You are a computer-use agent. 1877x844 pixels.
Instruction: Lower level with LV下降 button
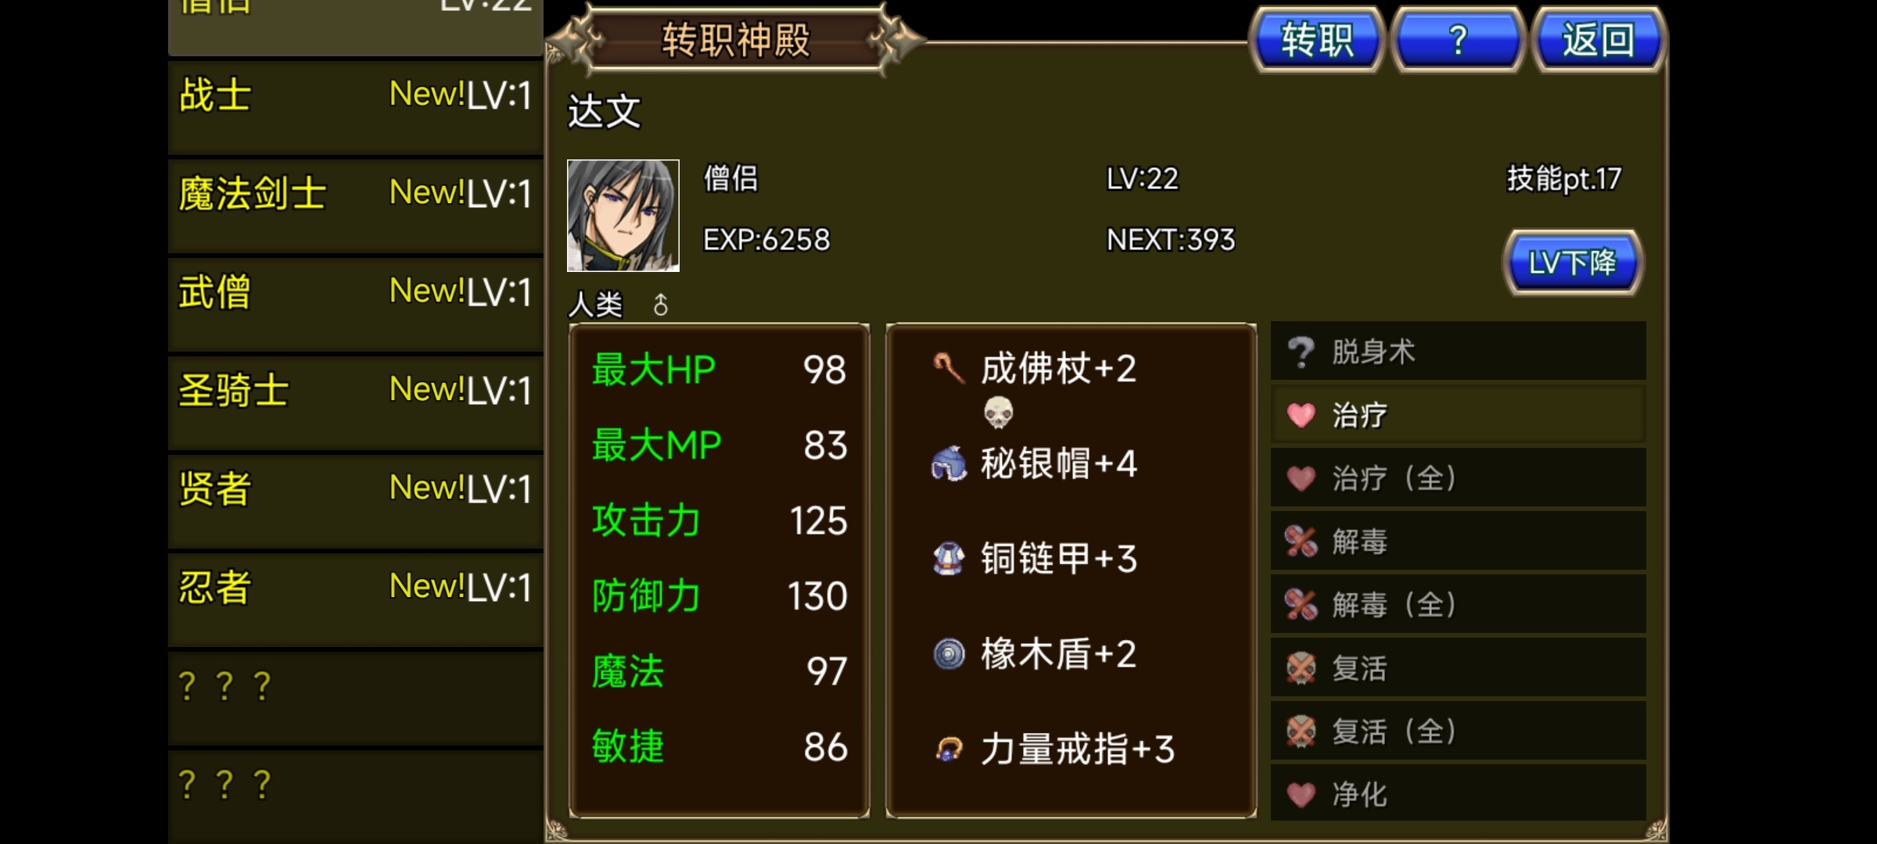click(x=1572, y=263)
